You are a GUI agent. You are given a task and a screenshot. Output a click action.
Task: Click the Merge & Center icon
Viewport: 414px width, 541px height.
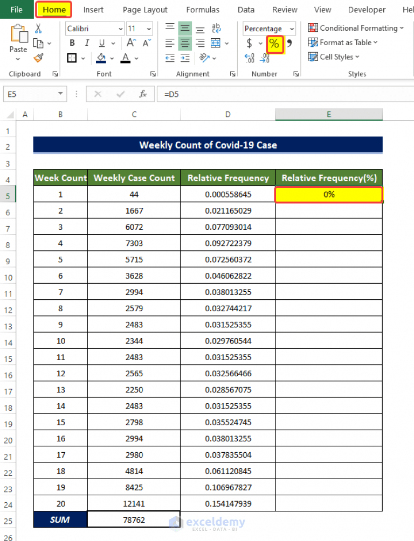tap(216, 43)
